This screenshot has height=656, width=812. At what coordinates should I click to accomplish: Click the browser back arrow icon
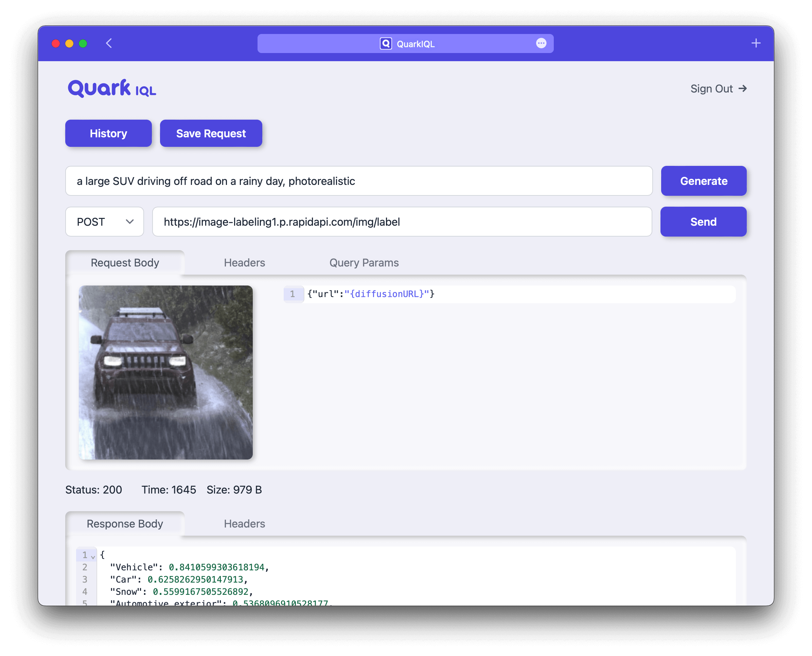point(109,44)
